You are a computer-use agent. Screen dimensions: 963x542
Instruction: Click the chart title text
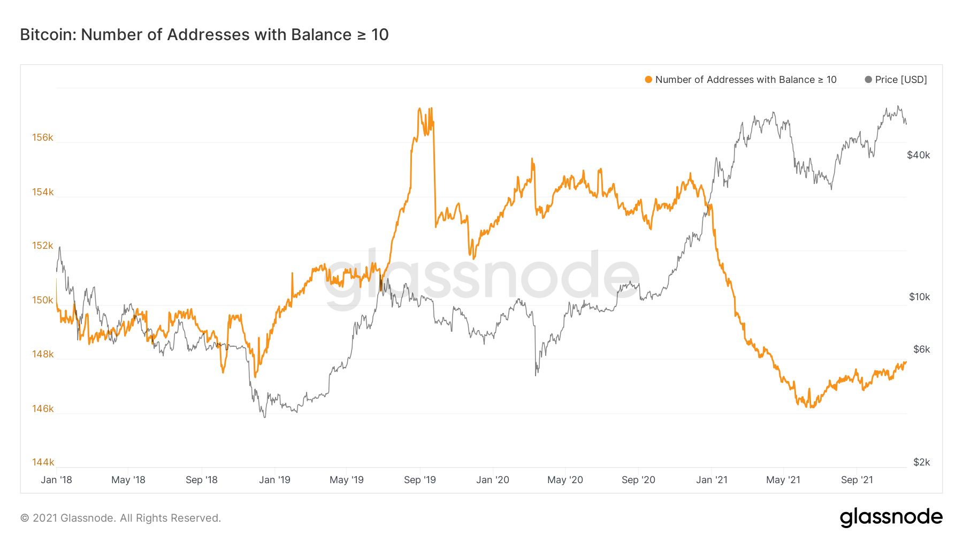coord(204,35)
